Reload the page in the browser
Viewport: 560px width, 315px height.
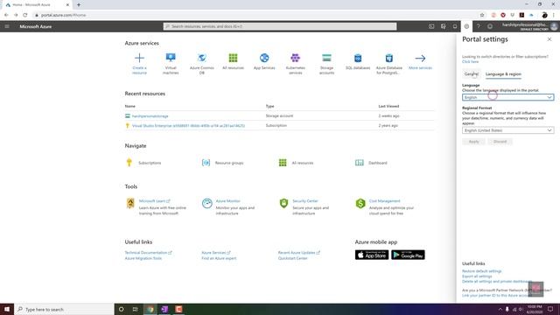[25, 15]
